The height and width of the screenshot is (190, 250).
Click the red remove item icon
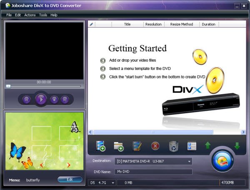[x=155, y=146]
